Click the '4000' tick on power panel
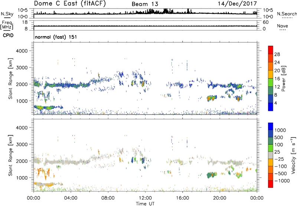297x206 pixels. 22,51
